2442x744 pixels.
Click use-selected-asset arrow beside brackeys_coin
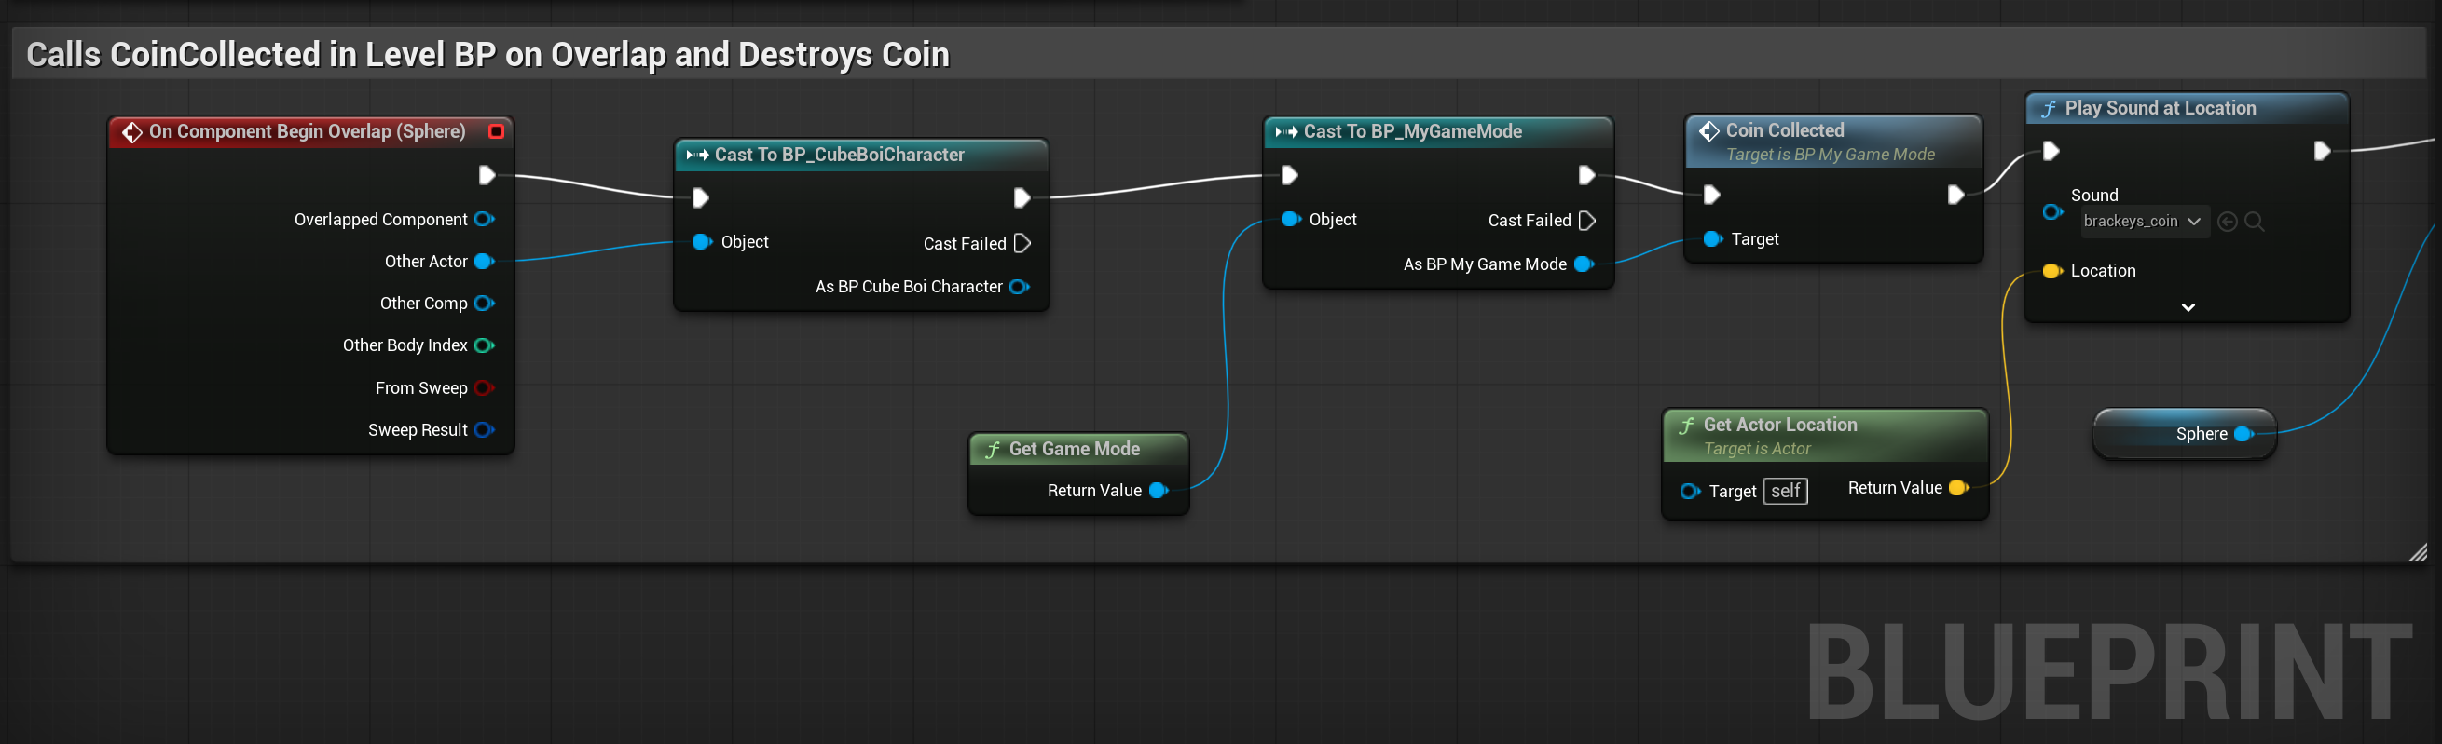click(x=2228, y=222)
